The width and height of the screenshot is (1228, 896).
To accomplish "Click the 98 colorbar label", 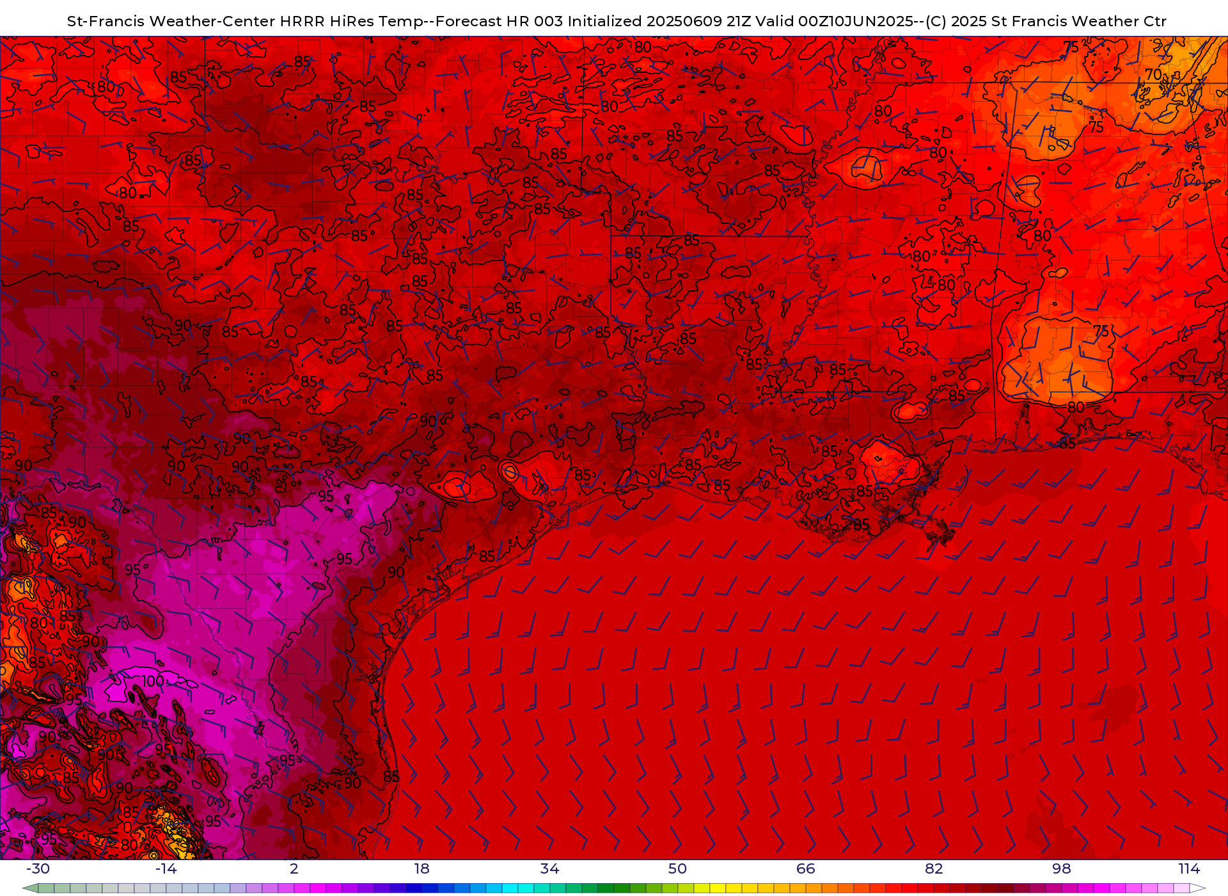I will tap(1062, 868).
